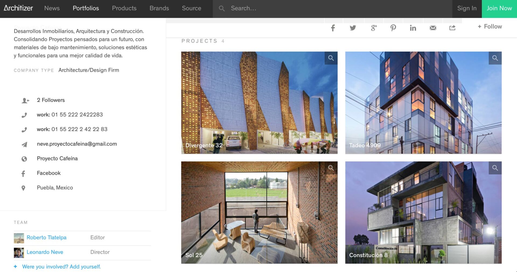The width and height of the screenshot is (517, 272).
Task: Zoom magnifier on Divergente 32 image
Action: pyautogui.click(x=331, y=58)
